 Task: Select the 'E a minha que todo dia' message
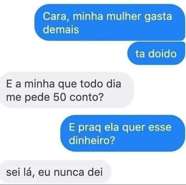click(67, 90)
